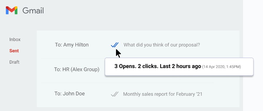The height and width of the screenshot is (111, 263).
Task: Open 'Monthly sales report for February' subject
Action: (163, 94)
